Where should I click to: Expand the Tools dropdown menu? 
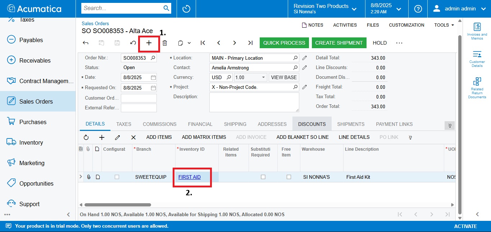pos(444,25)
